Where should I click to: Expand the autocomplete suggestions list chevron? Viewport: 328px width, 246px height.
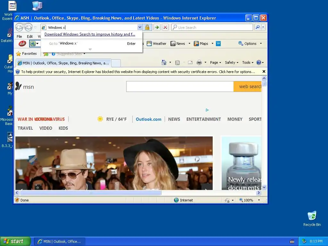90,49
